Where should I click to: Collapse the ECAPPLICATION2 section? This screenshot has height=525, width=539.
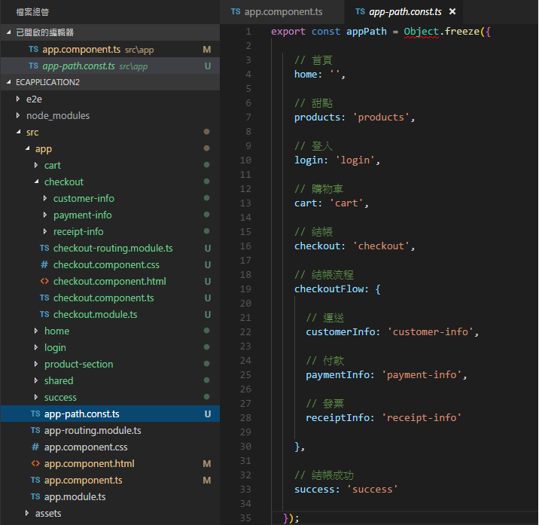coord(8,82)
